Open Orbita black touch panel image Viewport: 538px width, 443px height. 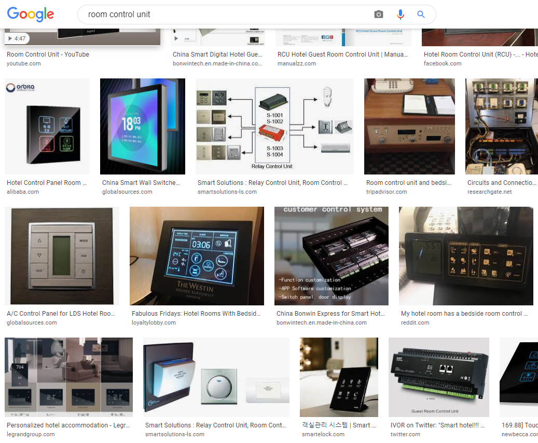pyautogui.click(x=47, y=126)
